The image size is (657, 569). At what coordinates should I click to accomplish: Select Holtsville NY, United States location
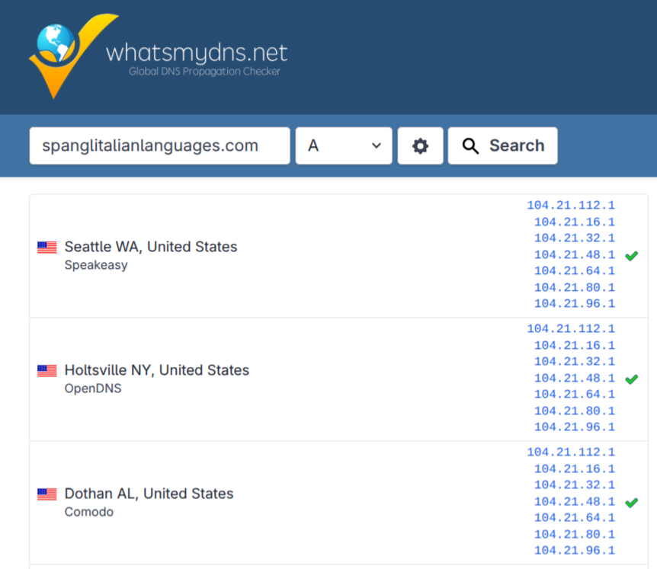pos(157,370)
